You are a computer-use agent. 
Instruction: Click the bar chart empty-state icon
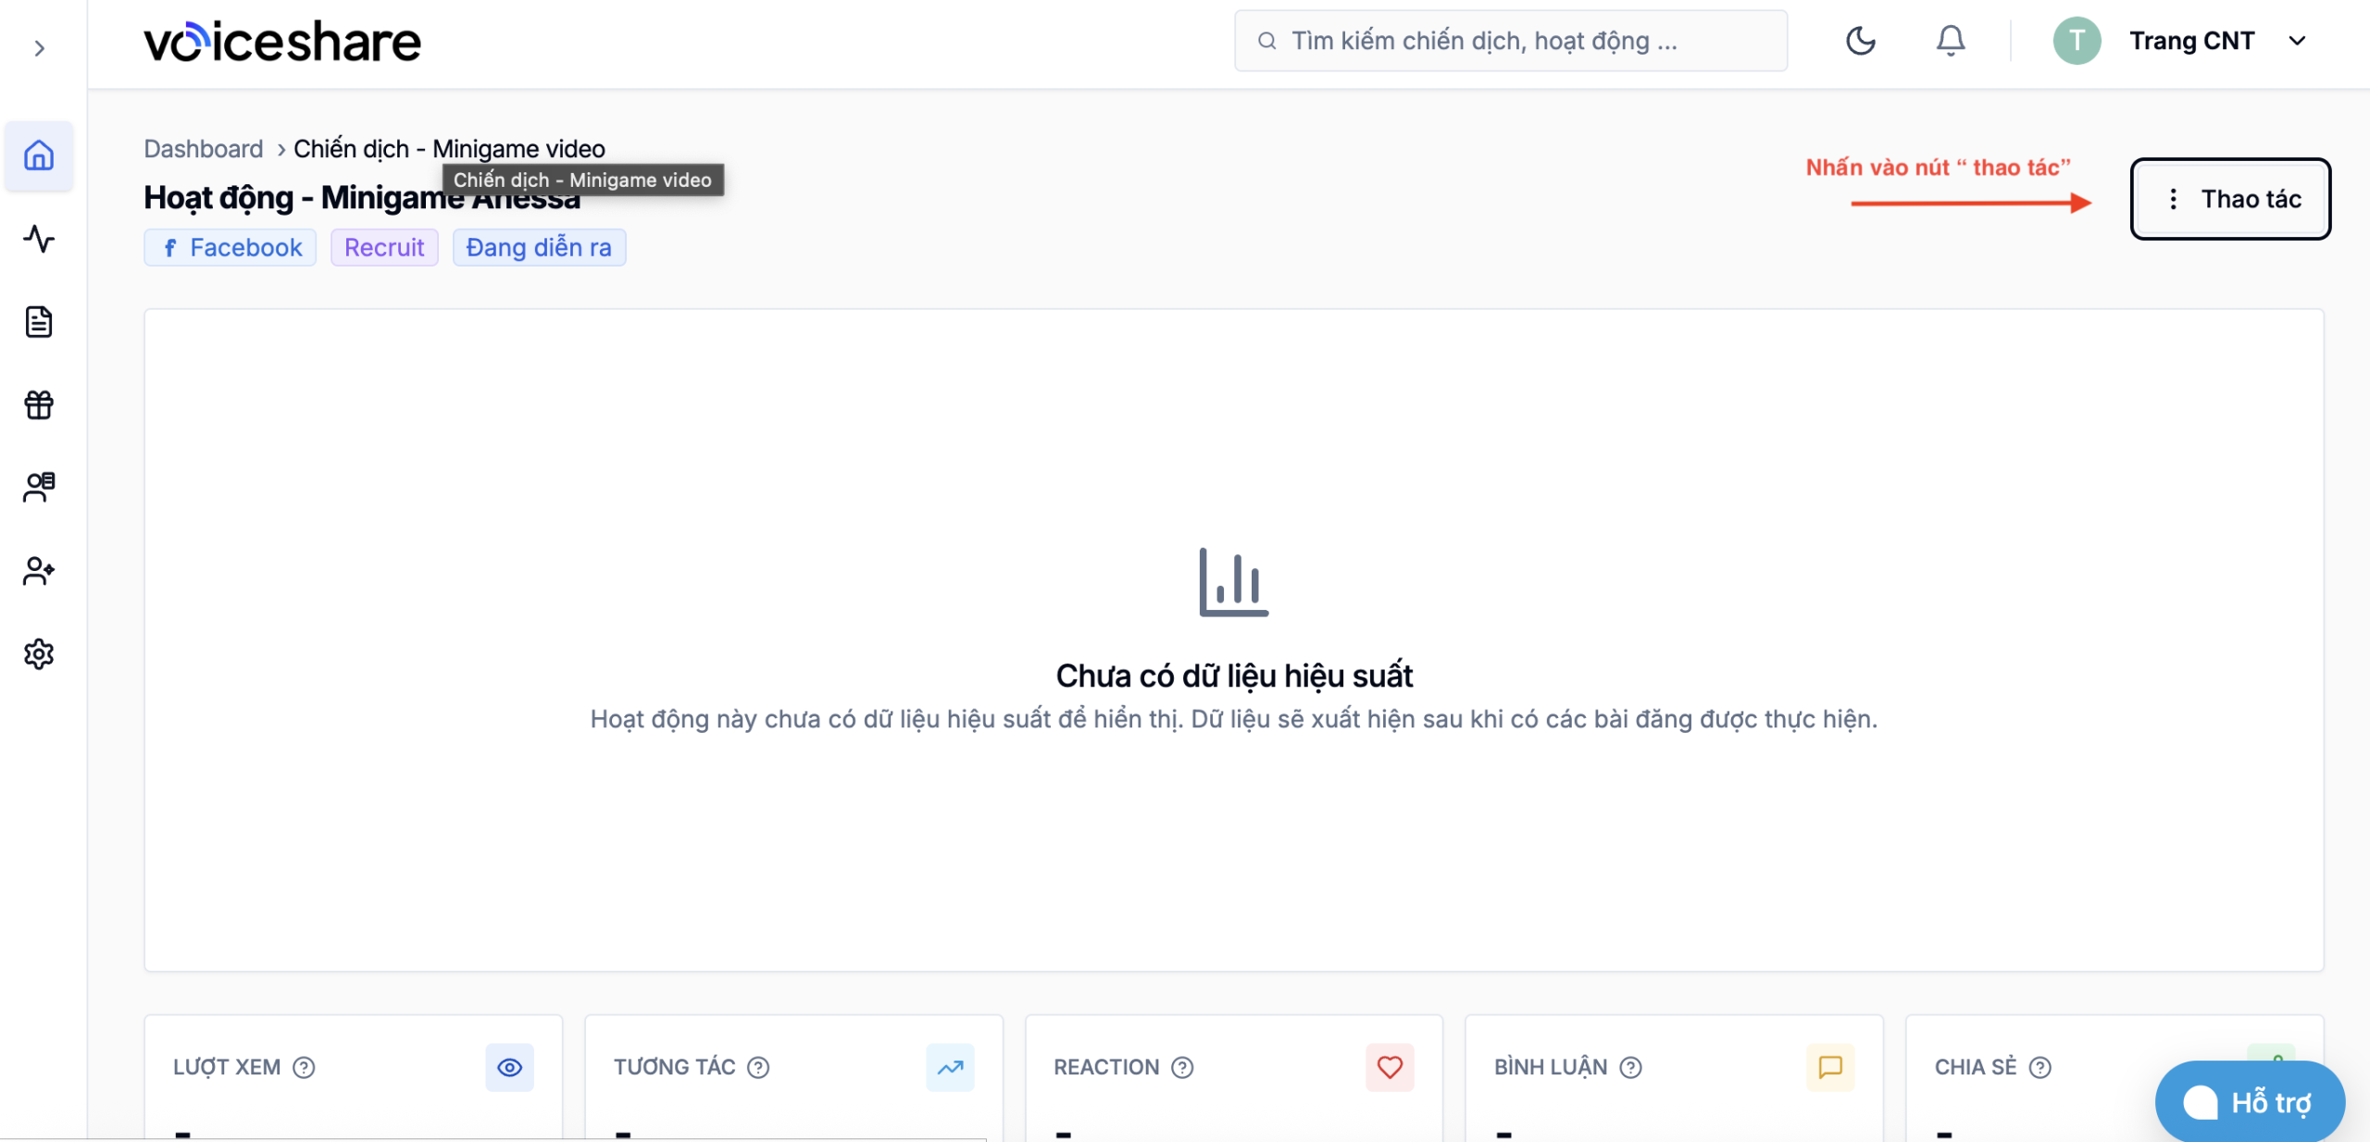1234,582
